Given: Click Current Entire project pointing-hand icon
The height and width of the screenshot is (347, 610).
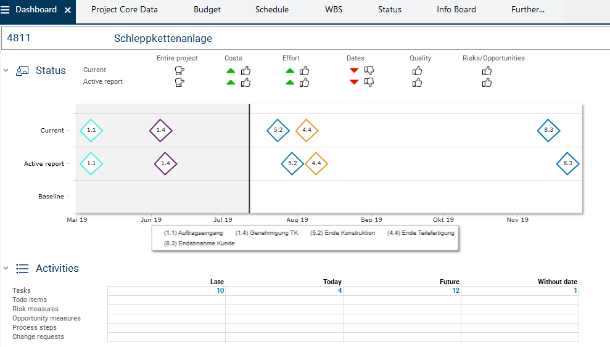Looking at the screenshot, I should [x=179, y=70].
